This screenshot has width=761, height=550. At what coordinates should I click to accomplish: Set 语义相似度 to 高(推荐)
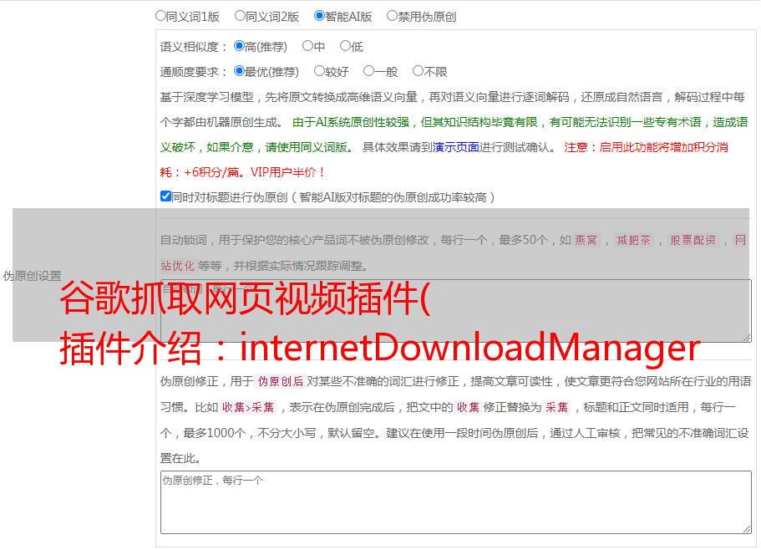tap(239, 46)
